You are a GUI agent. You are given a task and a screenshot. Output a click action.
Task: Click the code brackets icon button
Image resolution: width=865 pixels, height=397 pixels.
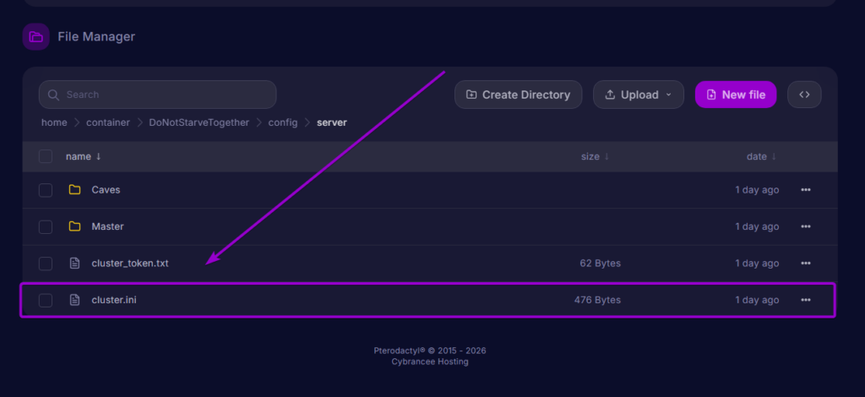[x=804, y=95]
